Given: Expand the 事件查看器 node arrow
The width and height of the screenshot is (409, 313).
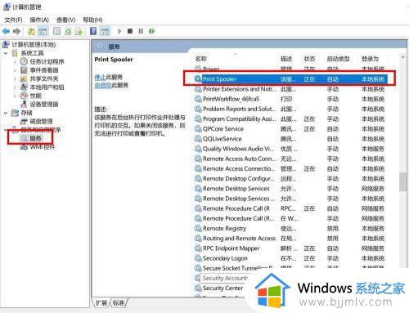Looking at the screenshot, I should (x=15, y=70).
